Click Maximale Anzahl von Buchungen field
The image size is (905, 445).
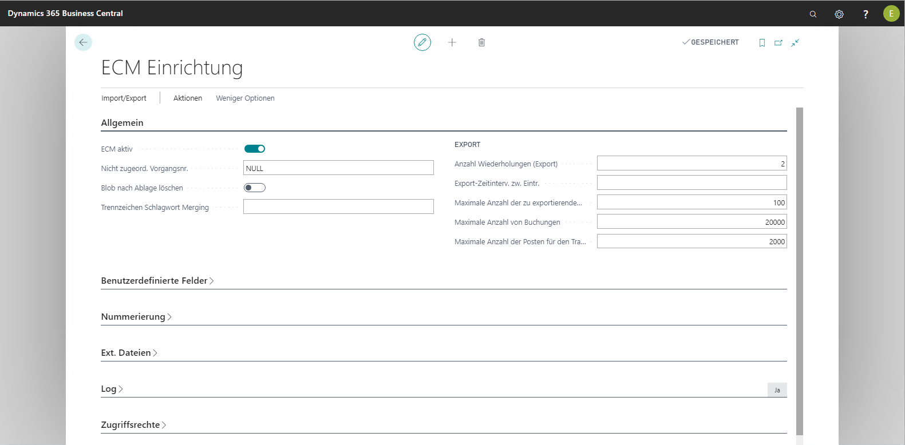point(692,221)
